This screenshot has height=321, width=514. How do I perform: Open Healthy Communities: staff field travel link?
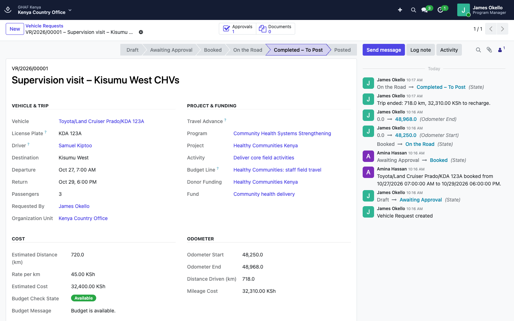[277, 170]
